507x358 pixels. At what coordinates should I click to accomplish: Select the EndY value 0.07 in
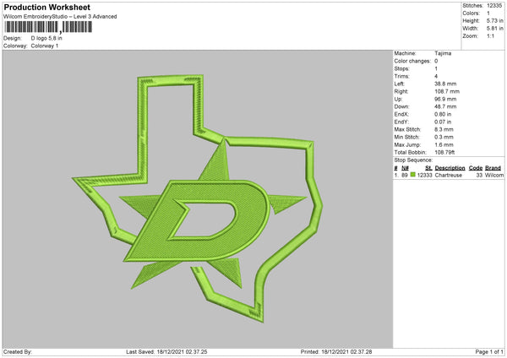tap(443, 122)
